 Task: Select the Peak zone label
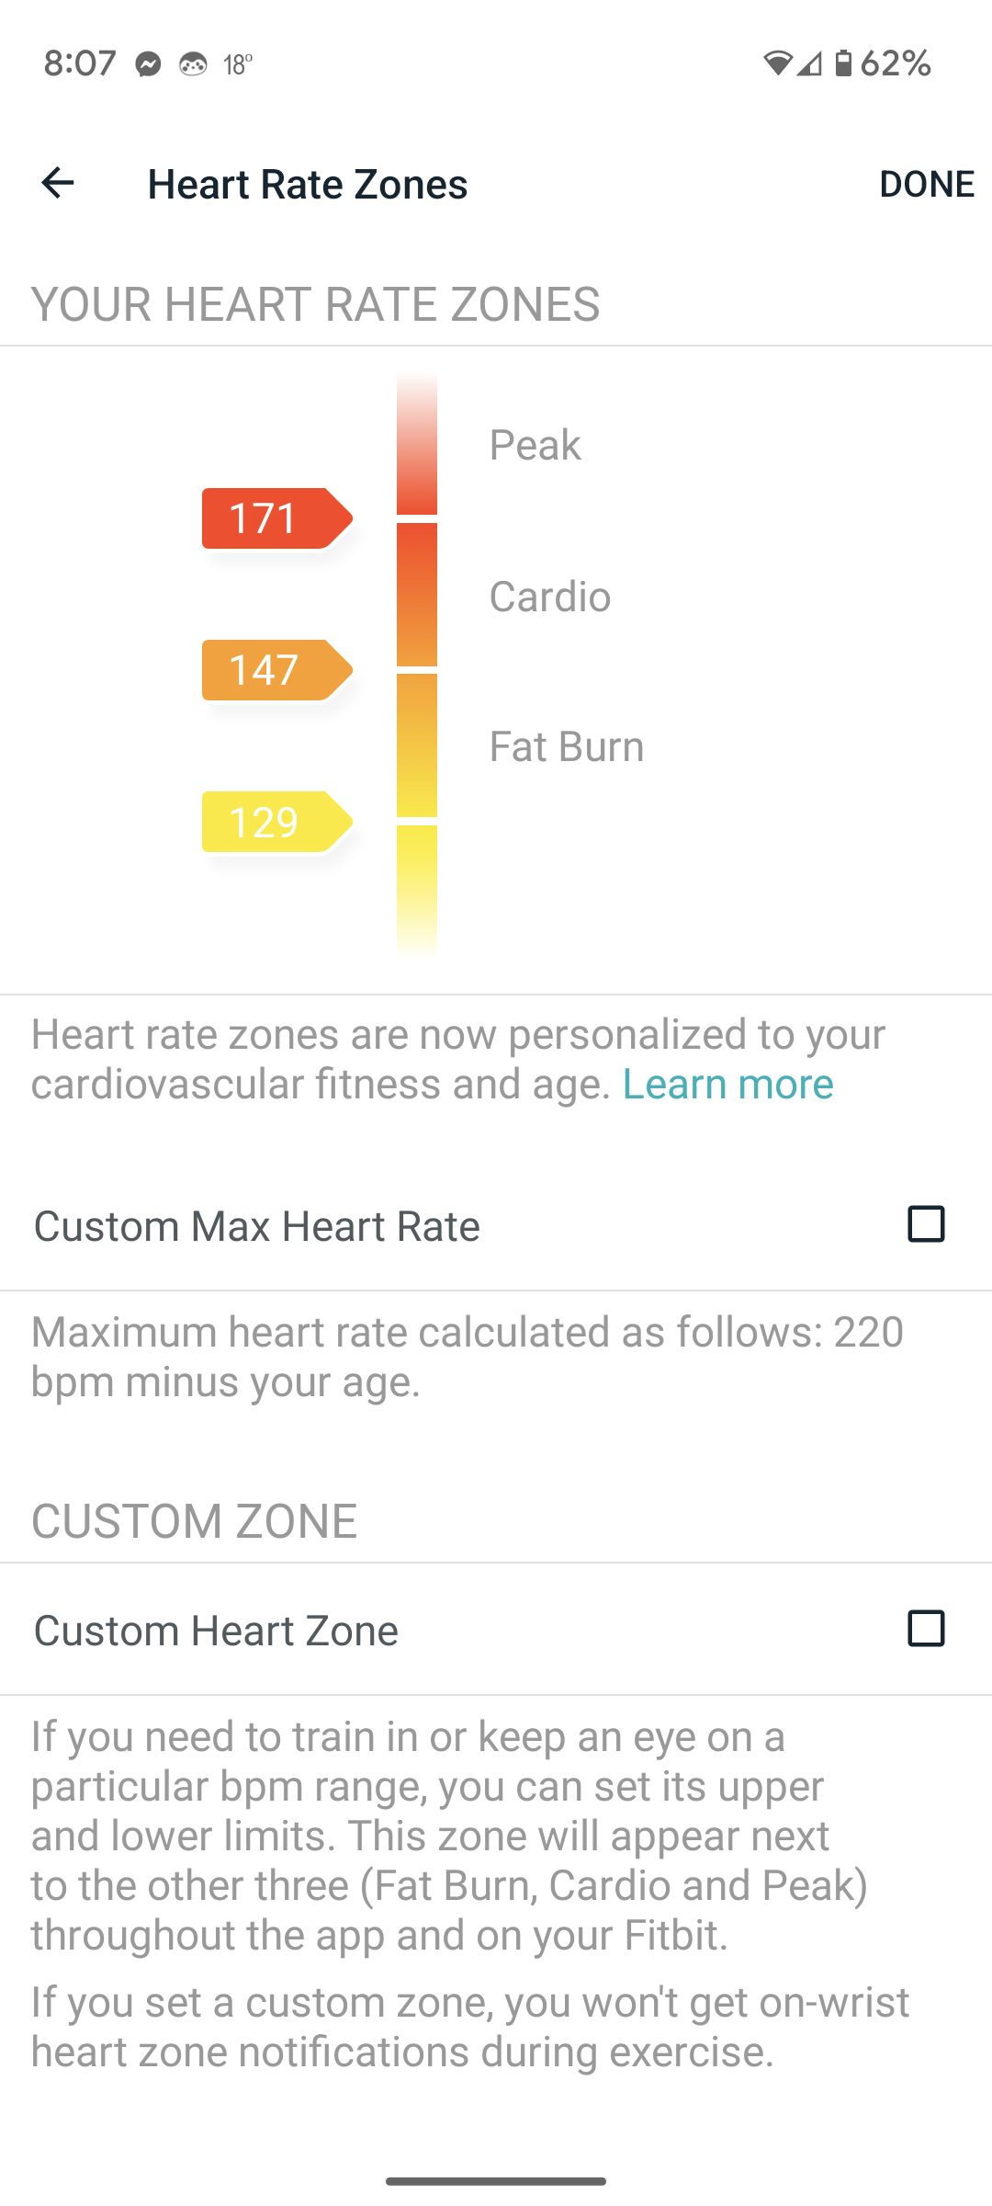pos(535,445)
